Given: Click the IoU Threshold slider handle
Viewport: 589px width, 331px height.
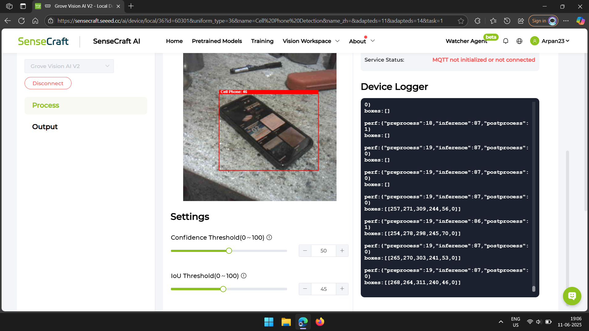Looking at the screenshot, I should (x=223, y=289).
